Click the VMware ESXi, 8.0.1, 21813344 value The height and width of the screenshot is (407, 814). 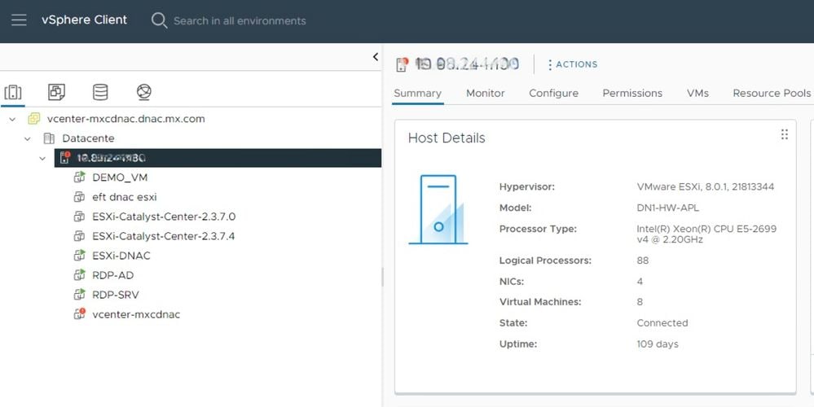click(x=705, y=186)
